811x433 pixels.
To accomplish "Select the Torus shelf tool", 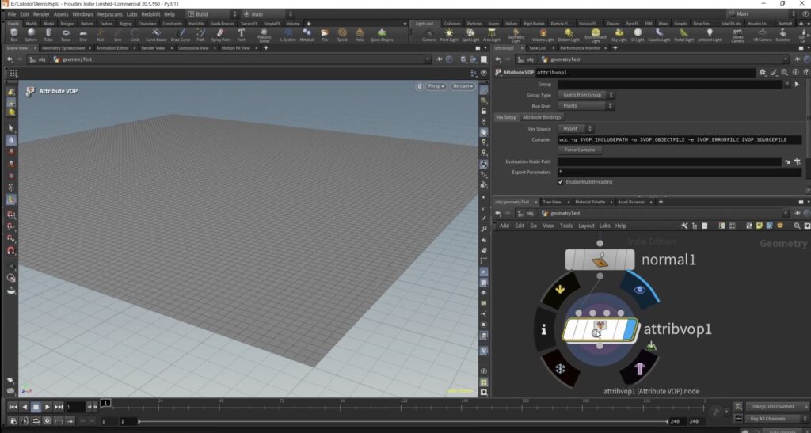I will (66, 35).
